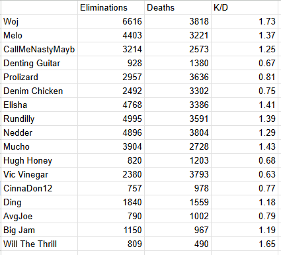Click Ding's eliminations cell 1840

click(x=111, y=202)
